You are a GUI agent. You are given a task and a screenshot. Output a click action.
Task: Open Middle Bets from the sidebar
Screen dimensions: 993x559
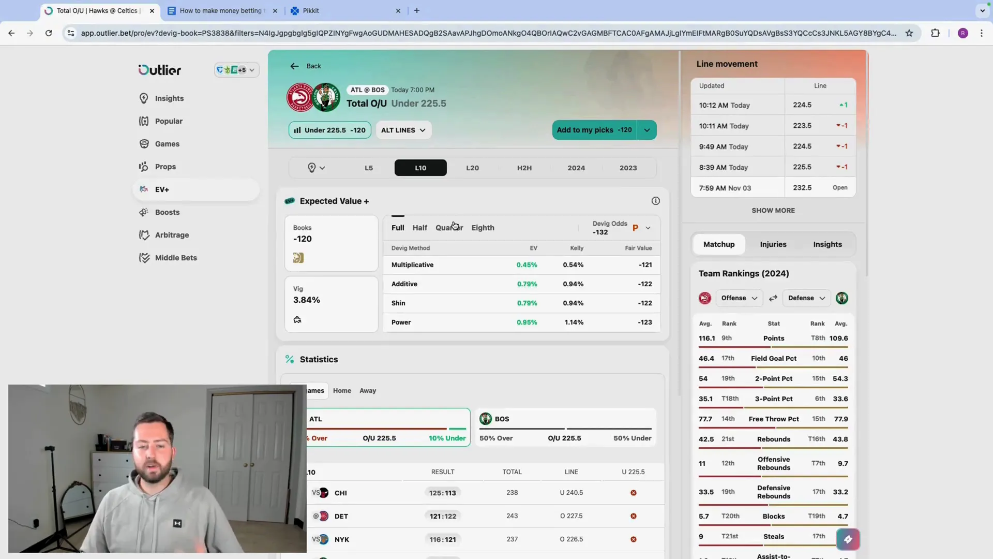(x=168, y=258)
